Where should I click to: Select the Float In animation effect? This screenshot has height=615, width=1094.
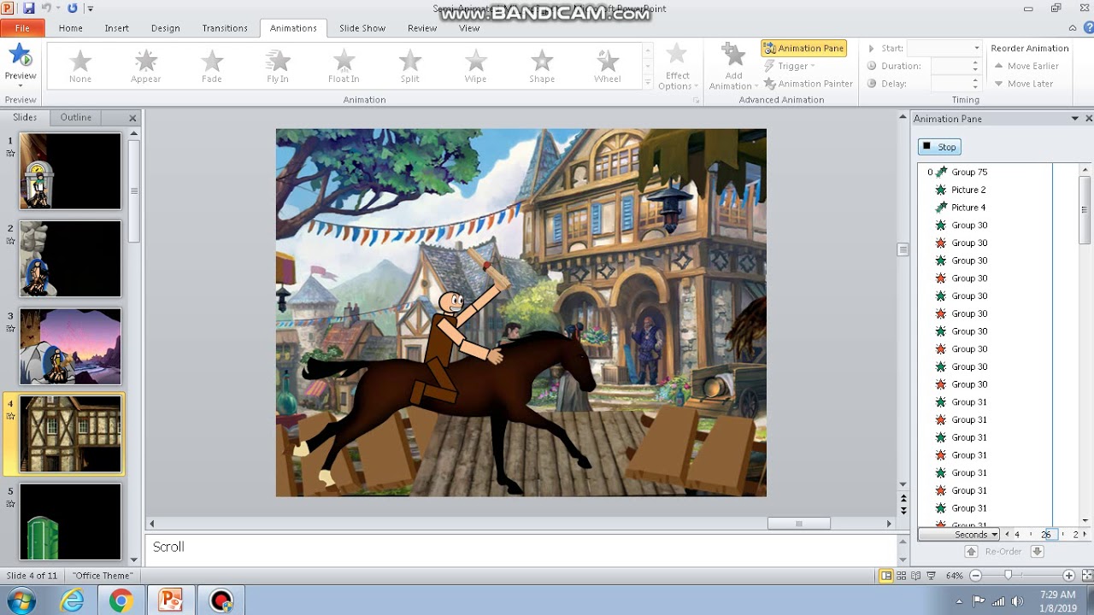pos(344,66)
